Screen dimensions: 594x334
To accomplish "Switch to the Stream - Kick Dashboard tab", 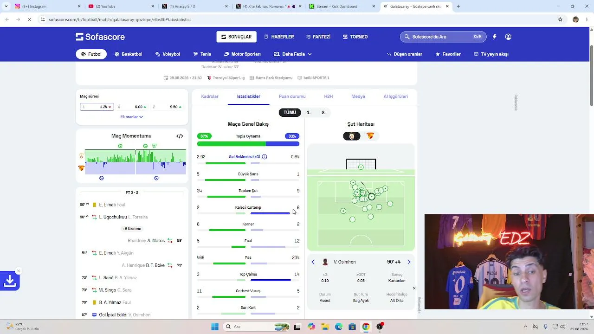I will (343, 6).
